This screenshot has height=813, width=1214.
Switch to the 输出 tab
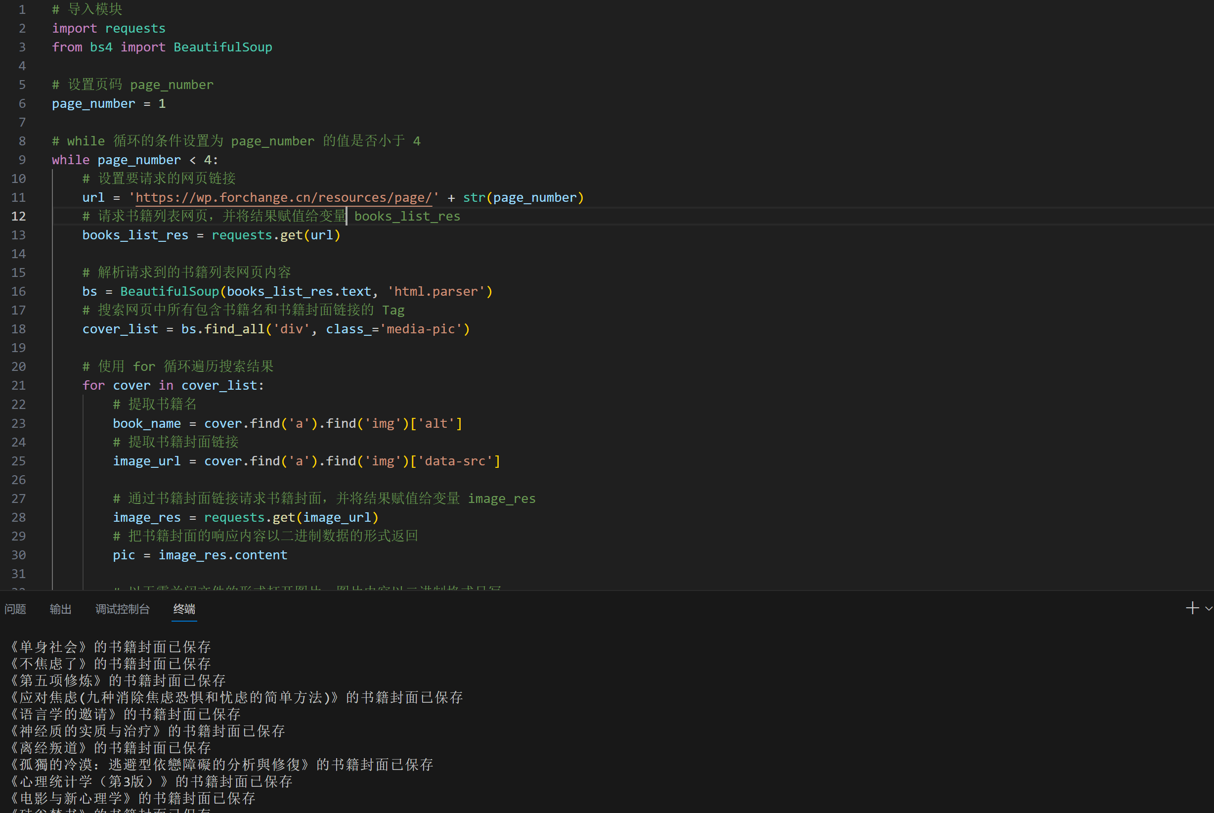pyautogui.click(x=61, y=609)
